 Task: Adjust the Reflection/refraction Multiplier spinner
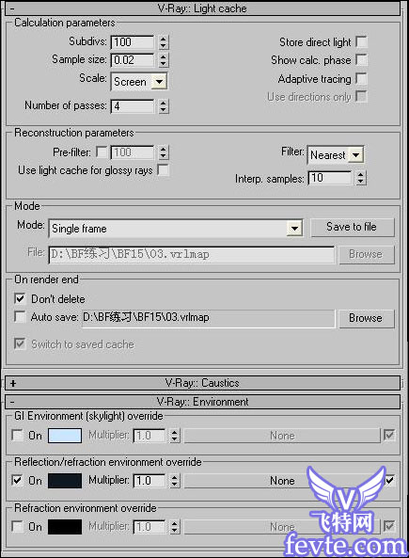(174, 481)
